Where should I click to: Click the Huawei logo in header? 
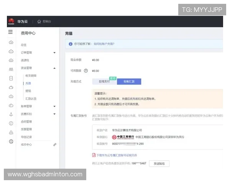click(11, 21)
